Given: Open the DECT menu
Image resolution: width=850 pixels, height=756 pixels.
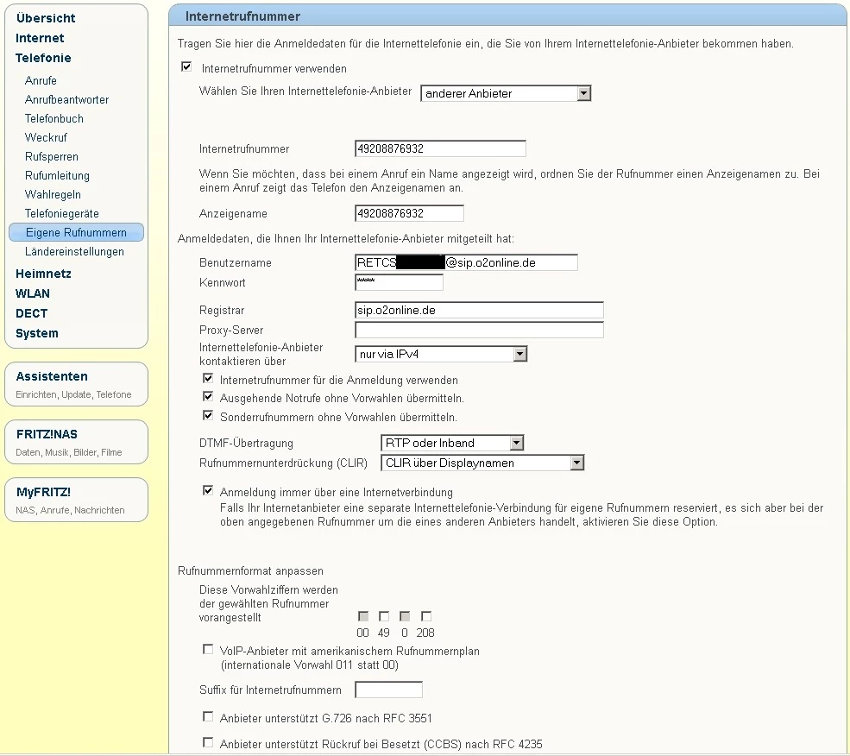Looking at the screenshot, I should (x=31, y=313).
